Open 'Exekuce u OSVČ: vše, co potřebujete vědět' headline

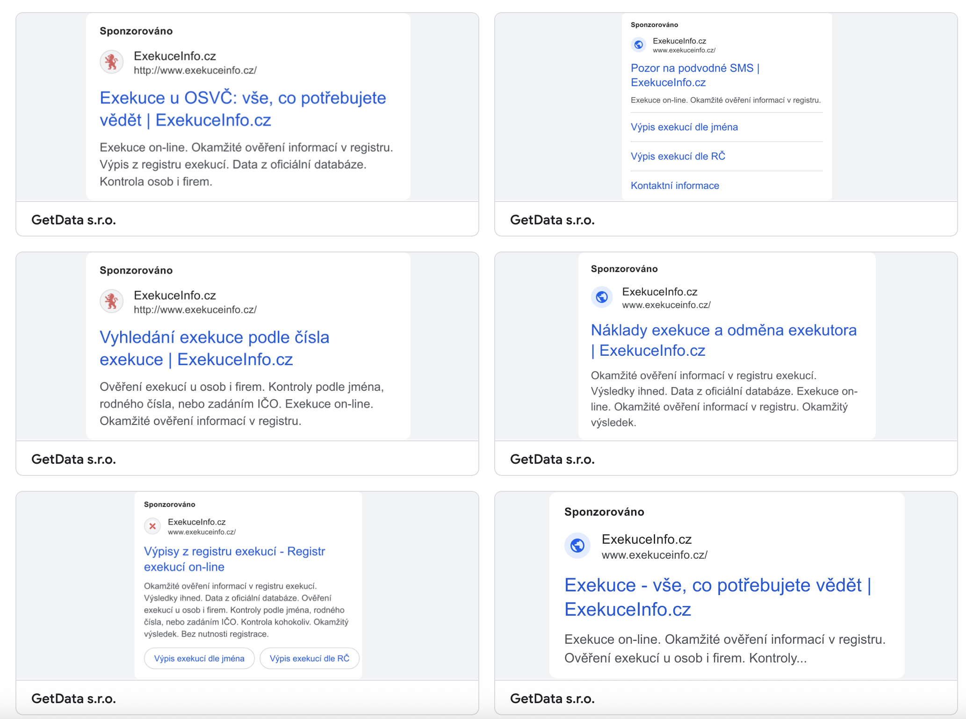[243, 109]
